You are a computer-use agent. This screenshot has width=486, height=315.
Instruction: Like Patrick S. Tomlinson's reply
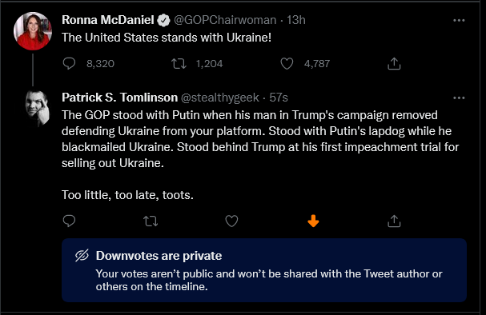coord(231,221)
